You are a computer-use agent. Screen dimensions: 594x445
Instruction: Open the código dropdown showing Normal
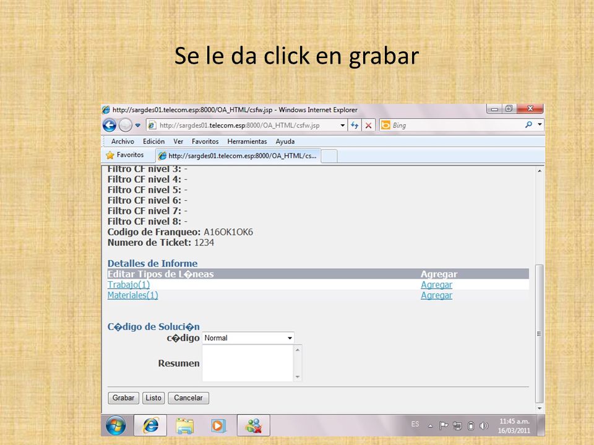click(x=248, y=338)
